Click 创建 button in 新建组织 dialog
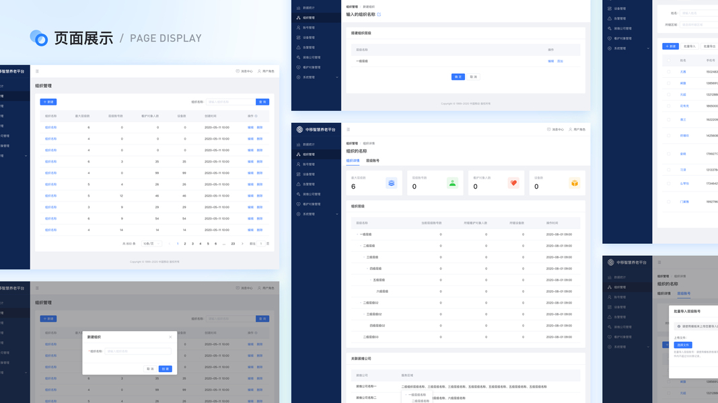718x403 pixels. [166, 369]
